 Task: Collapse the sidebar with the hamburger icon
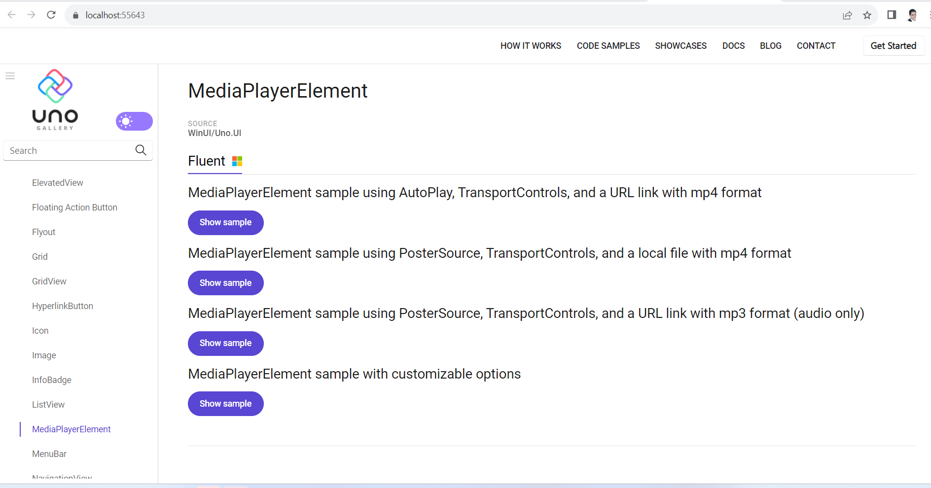point(10,76)
